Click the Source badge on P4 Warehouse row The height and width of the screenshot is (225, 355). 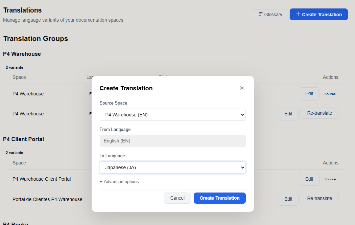(x=330, y=94)
